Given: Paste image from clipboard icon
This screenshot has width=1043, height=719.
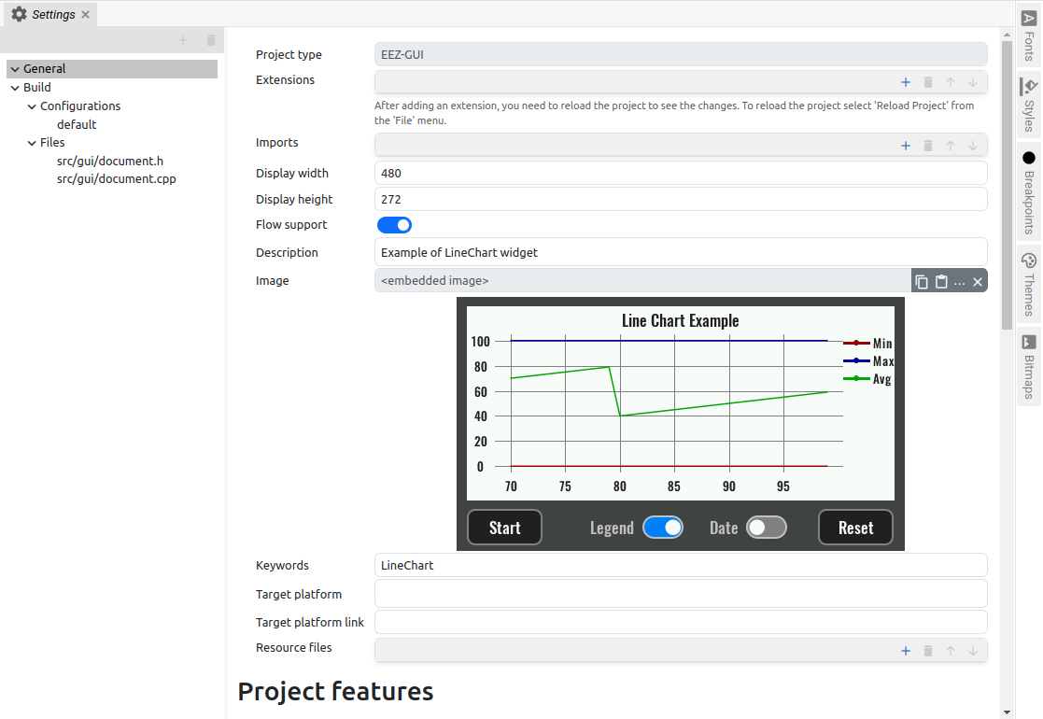Looking at the screenshot, I should point(941,282).
